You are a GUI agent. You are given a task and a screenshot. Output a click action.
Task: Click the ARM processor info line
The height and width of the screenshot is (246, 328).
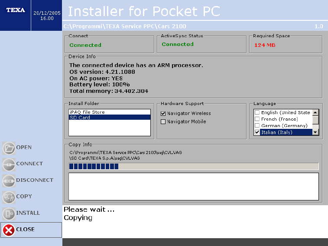(136, 66)
